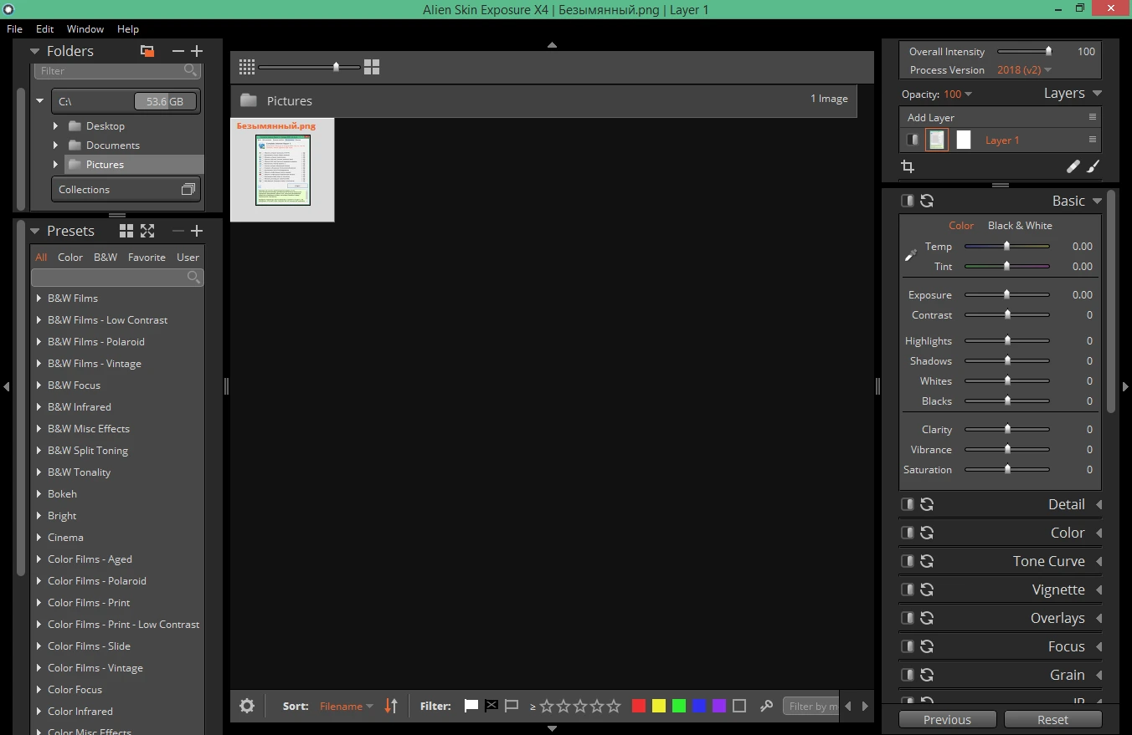Open the File menu
1132x735 pixels.
[x=14, y=29]
